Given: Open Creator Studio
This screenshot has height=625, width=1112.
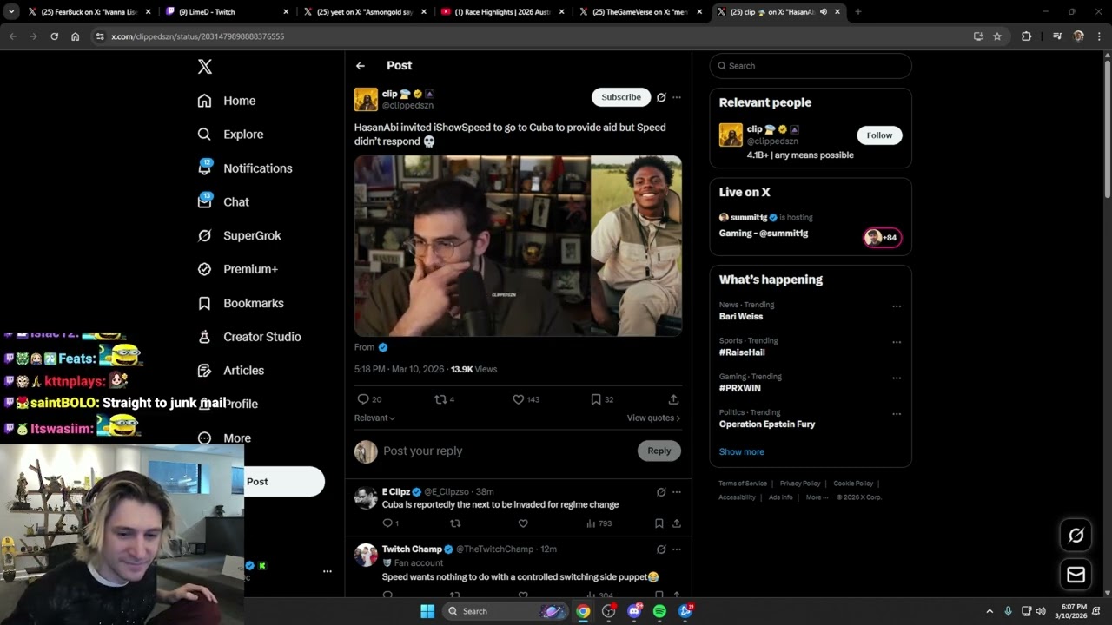Looking at the screenshot, I should (x=249, y=337).
